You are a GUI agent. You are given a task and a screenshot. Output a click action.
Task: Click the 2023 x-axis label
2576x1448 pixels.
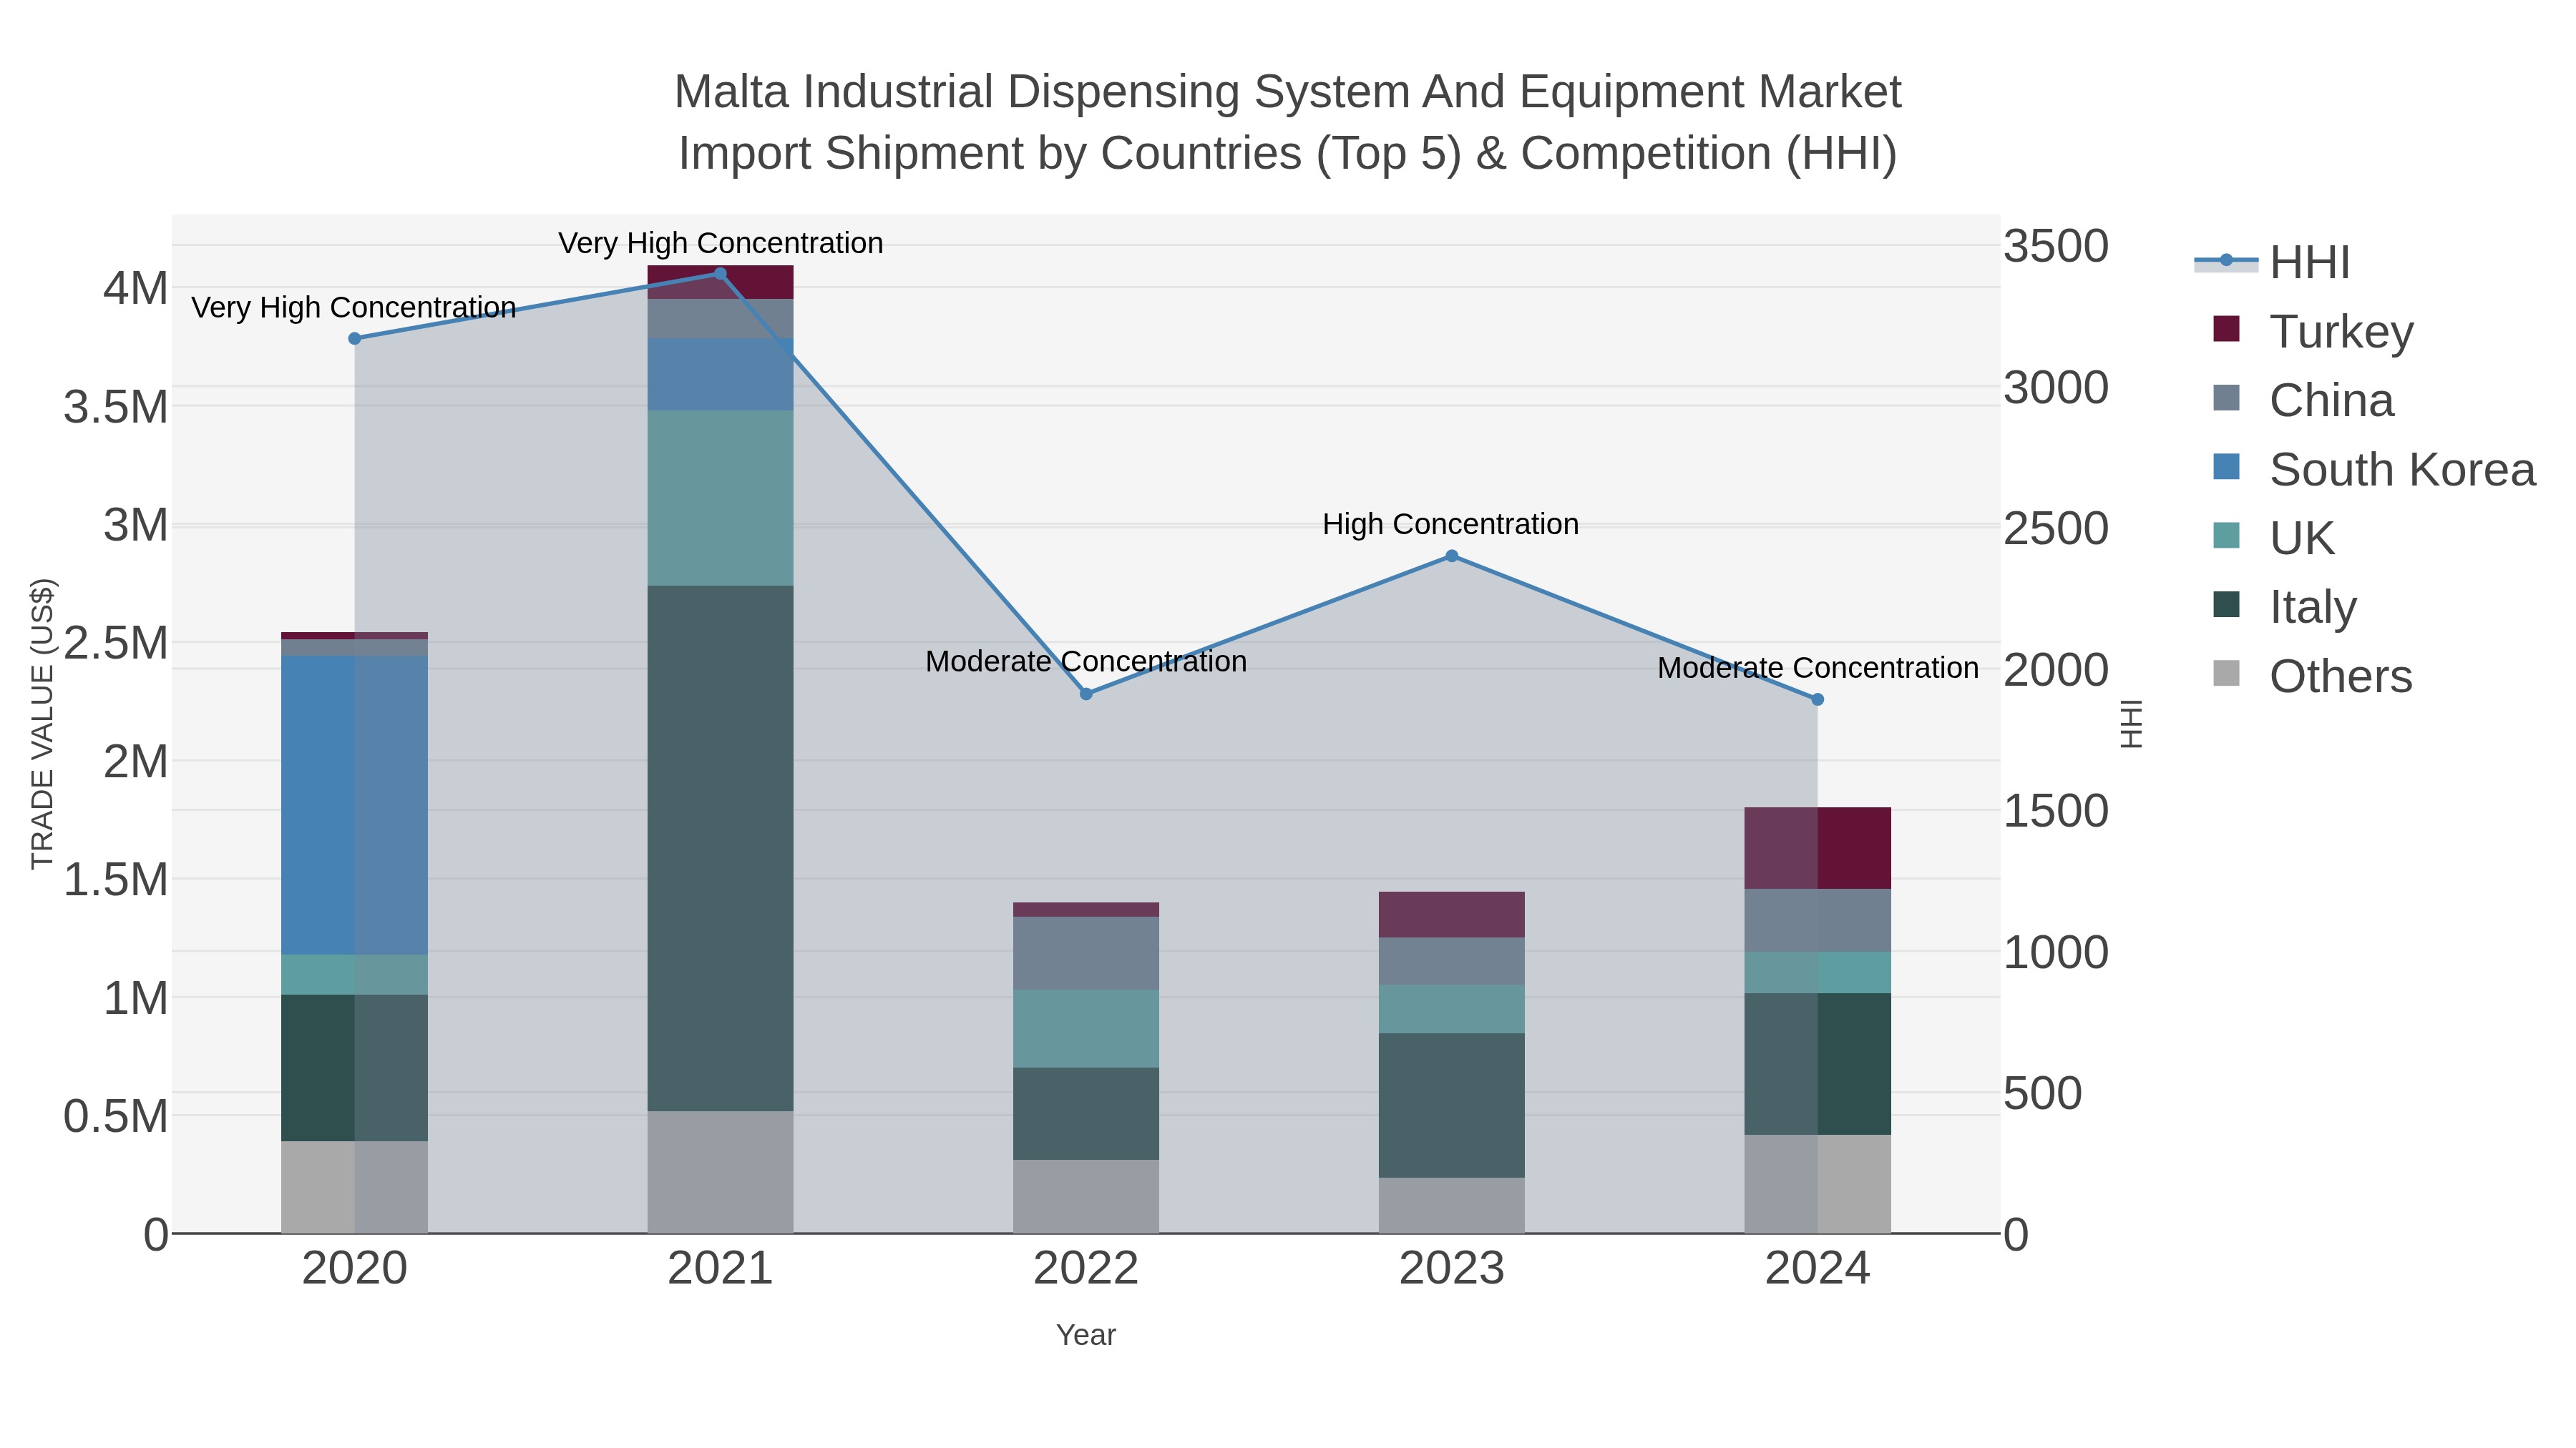click(x=1452, y=1269)
